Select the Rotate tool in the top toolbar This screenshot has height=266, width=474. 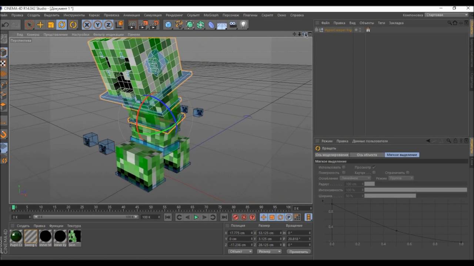[x=62, y=25]
